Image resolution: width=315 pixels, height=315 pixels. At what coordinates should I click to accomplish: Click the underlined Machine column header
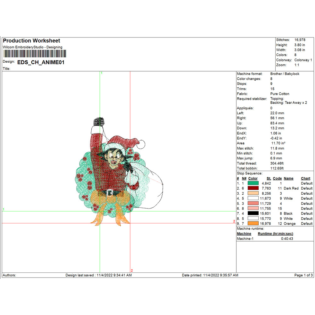(x=244, y=234)
